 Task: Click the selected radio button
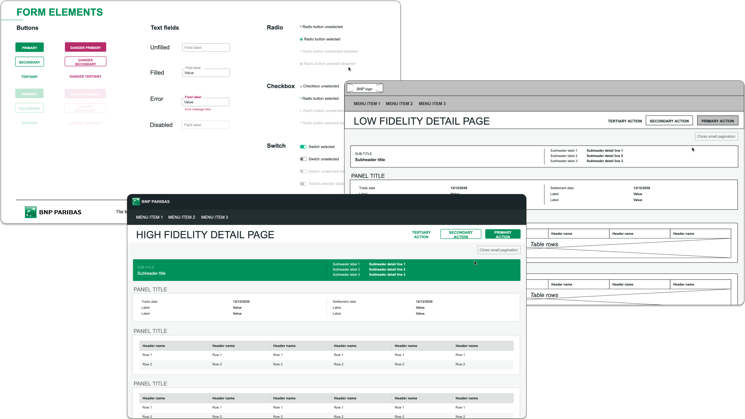tap(301, 39)
